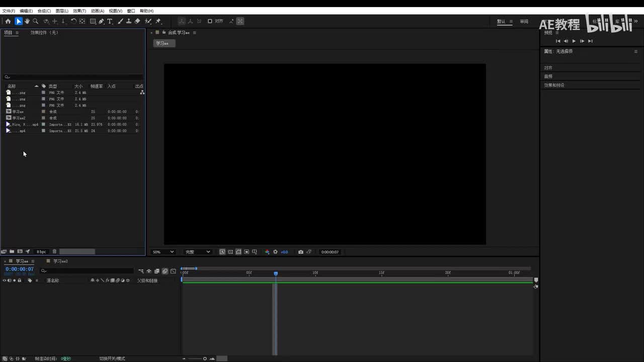Select the 默认 workspace

[x=501, y=22]
